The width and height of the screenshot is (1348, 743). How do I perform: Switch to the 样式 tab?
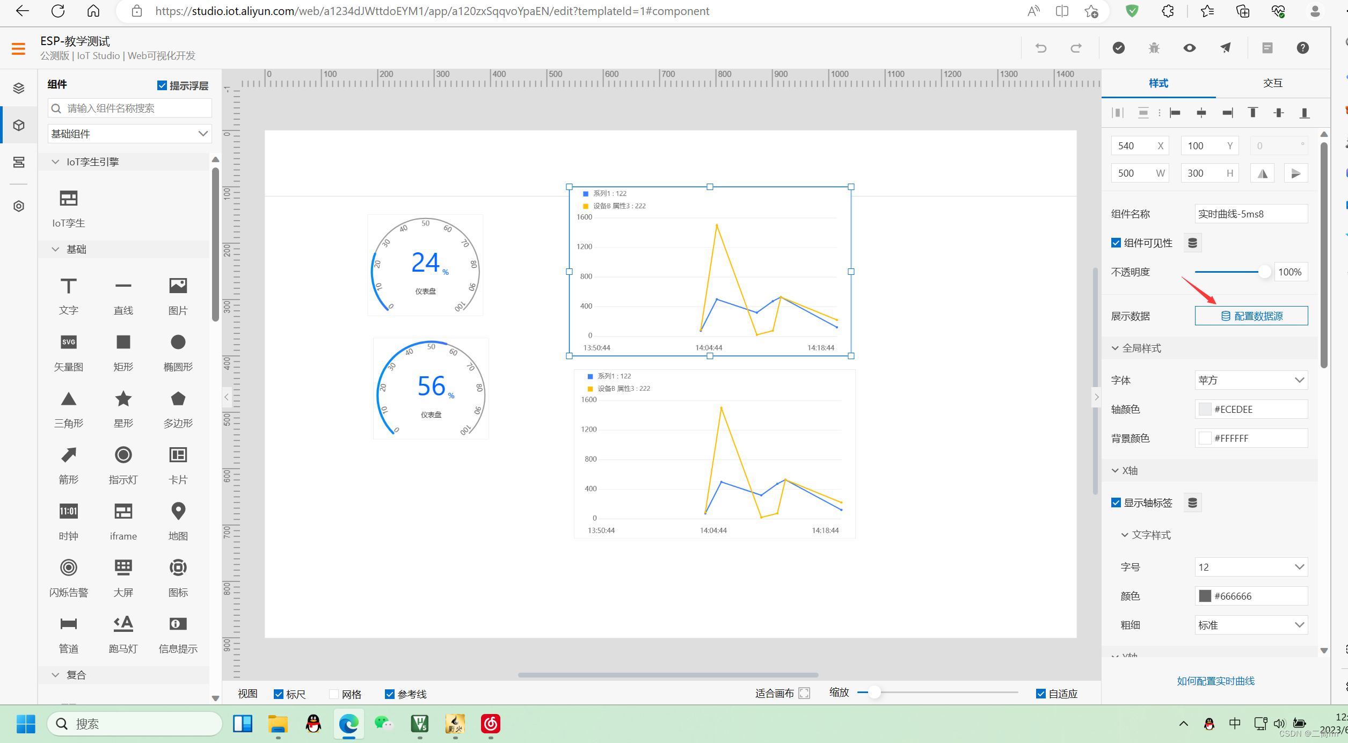[1158, 83]
